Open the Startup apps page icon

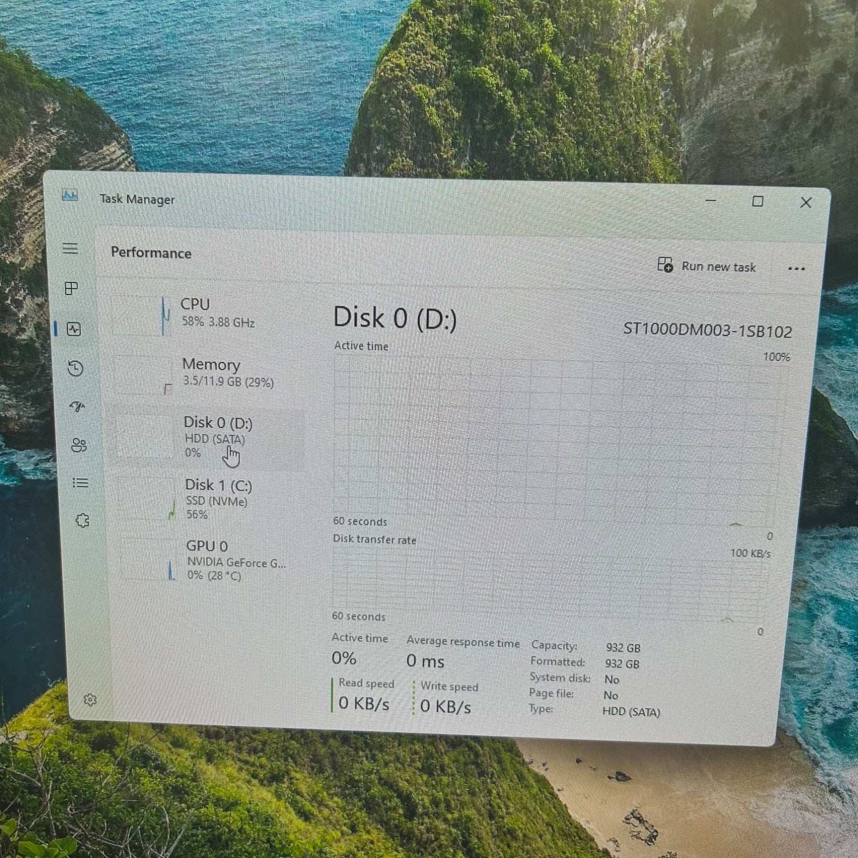(77, 407)
